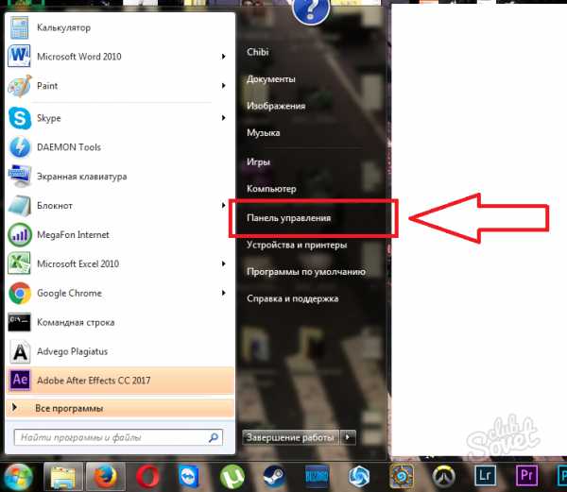Launch Hearthstone from the taskbar
The width and height of the screenshot is (567, 492).
point(402,477)
